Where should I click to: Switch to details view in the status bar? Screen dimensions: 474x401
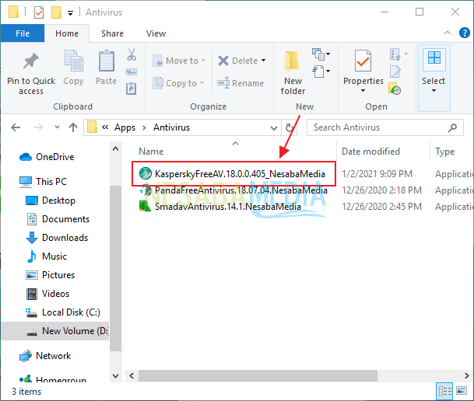(444, 392)
